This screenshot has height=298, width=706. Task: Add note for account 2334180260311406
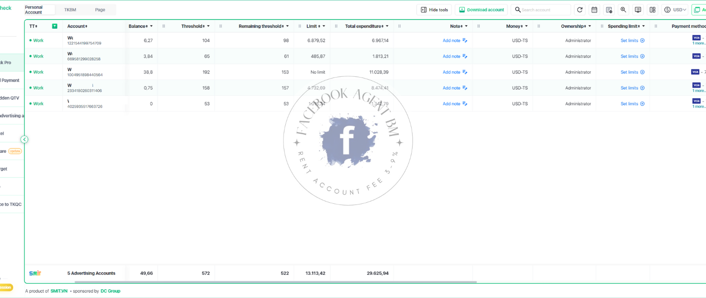(455, 88)
